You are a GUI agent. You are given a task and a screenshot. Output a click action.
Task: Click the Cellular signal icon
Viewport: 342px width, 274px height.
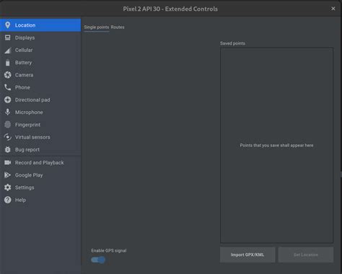(8, 50)
